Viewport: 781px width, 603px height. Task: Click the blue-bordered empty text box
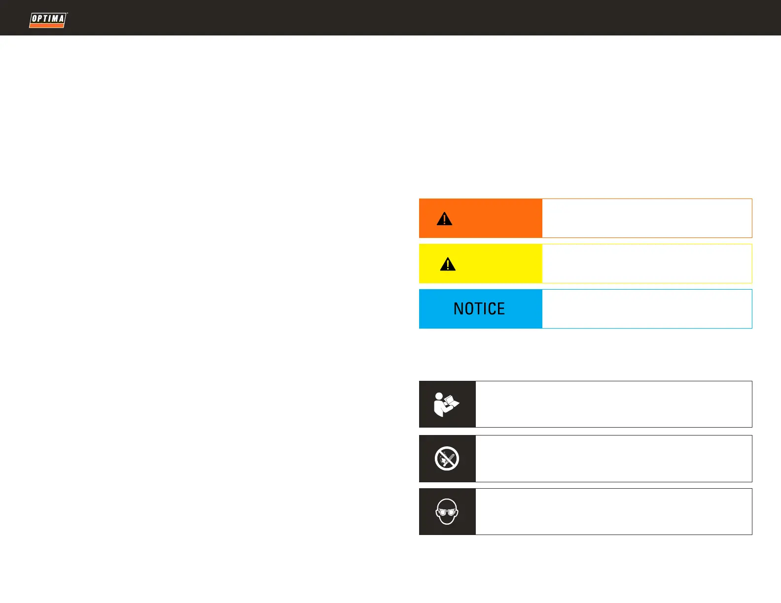647,309
